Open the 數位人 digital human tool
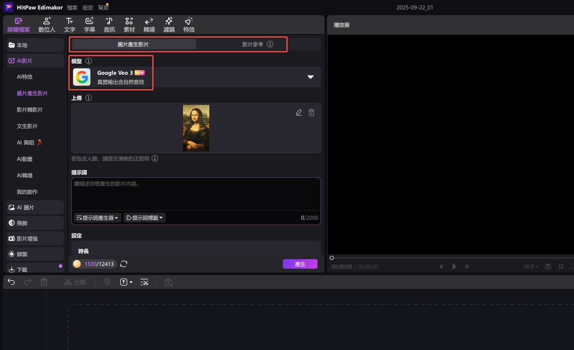The image size is (574, 350). (x=47, y=25)
